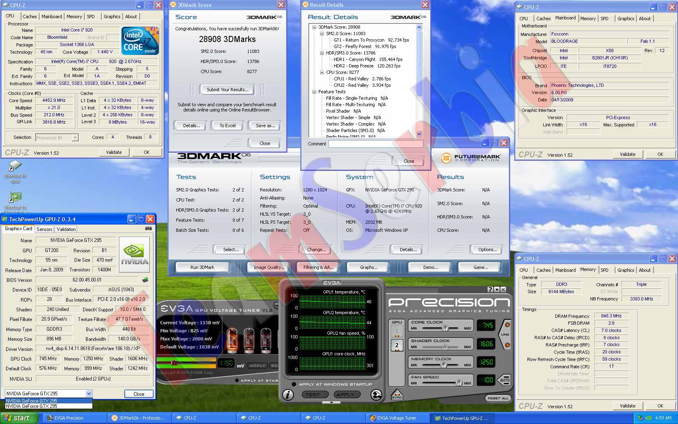The image size is (678, 424).
Task: Select GPU 2 button in Precision
Action: click(x=397, y=345)
